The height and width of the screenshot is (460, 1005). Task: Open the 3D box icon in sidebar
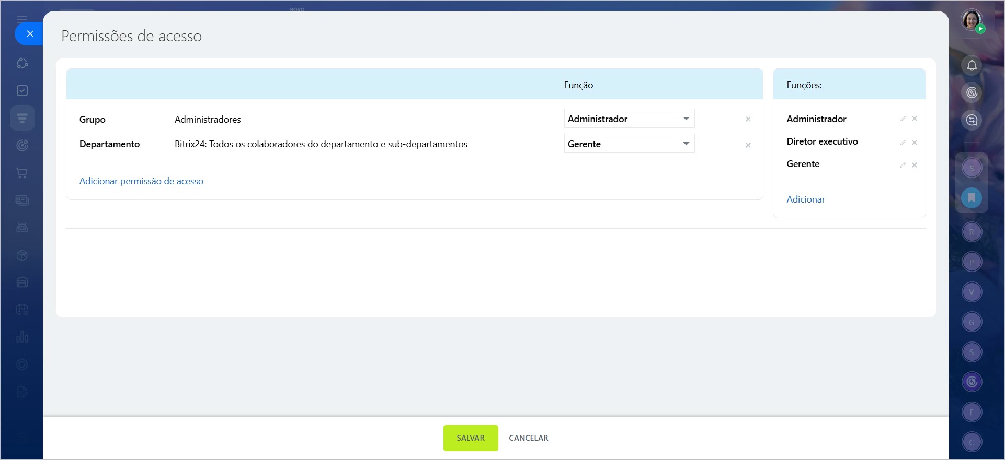click(x=22, y=255)
